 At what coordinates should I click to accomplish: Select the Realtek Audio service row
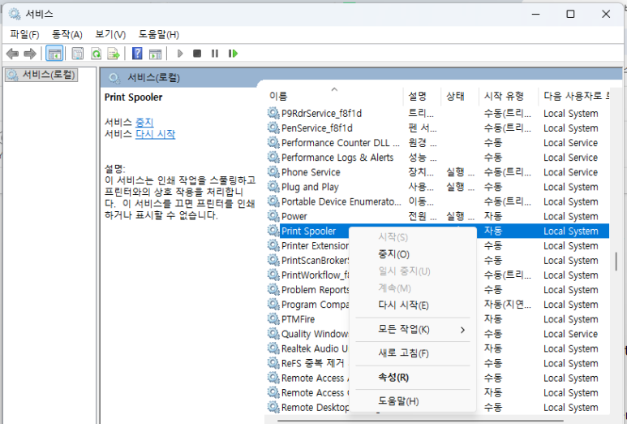[x=315, y=348]
